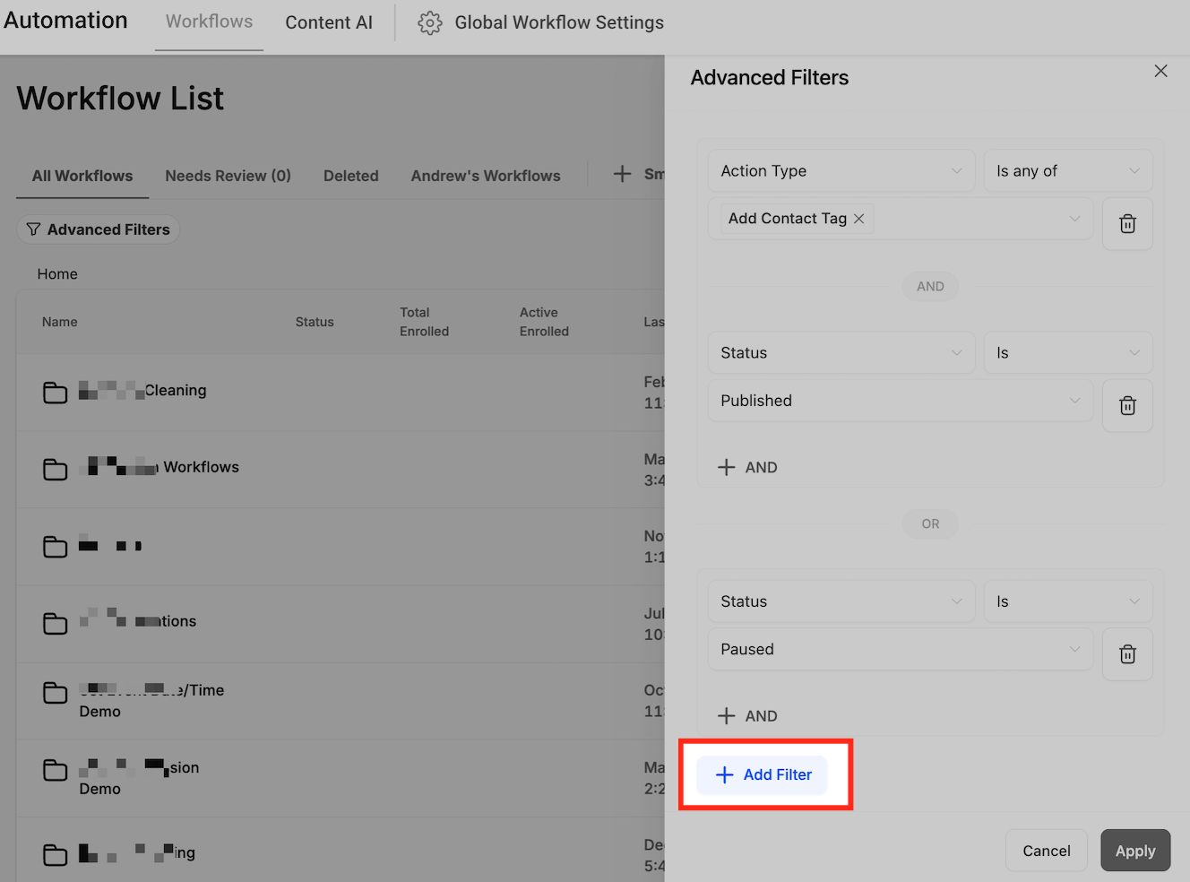Click the plus icon next to the Andrew's Workflows tab
Image resolution: width=1190 pixels, height=882 pixels.
coord(622,174)
